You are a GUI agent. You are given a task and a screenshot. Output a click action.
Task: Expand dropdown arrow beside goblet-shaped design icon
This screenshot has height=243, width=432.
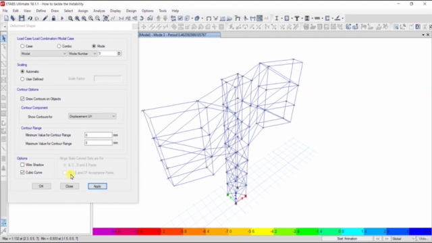coord(302,18)
